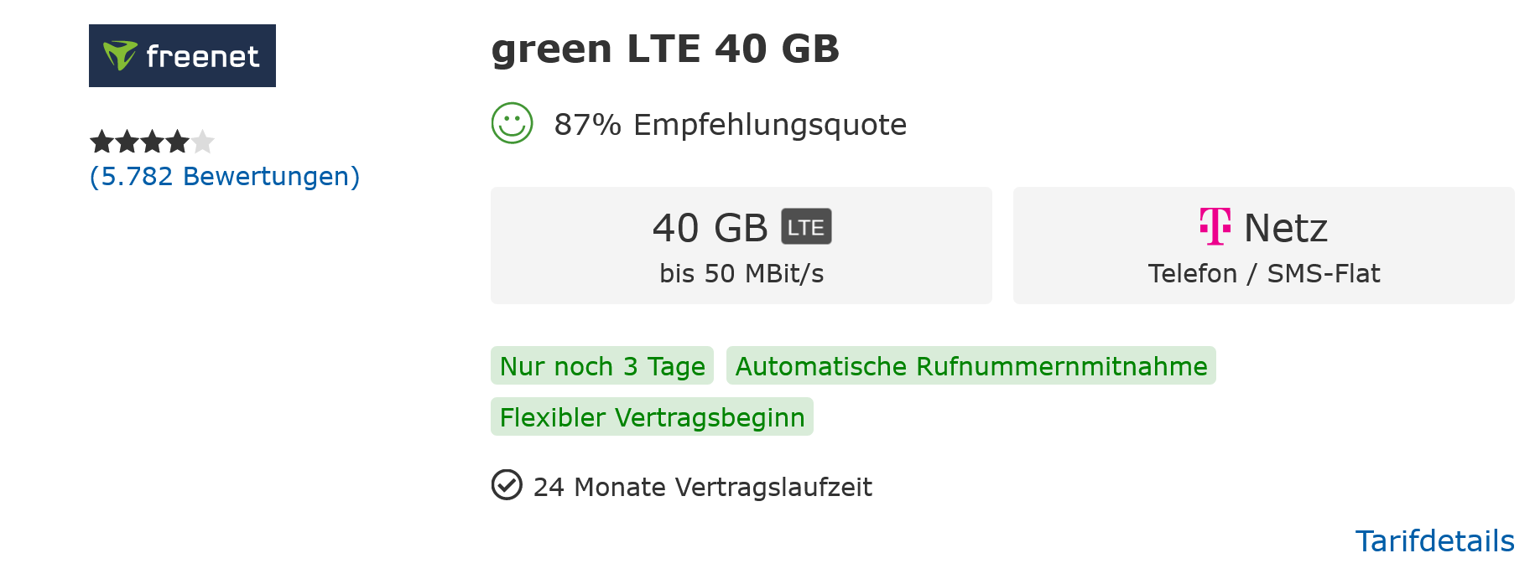The height and width of the screenshot is (579, 1535).
Task: Open the 5.782 Bewertungen link
Action: [x=224, y=177]
